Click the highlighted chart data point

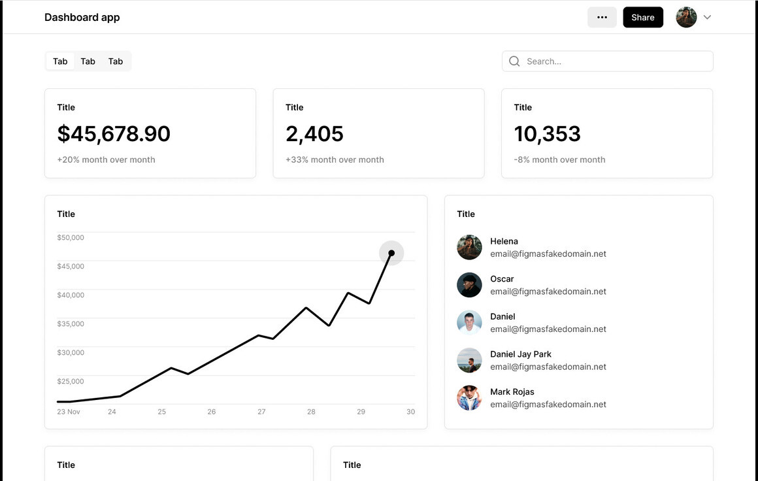click(x=391, y=253)
